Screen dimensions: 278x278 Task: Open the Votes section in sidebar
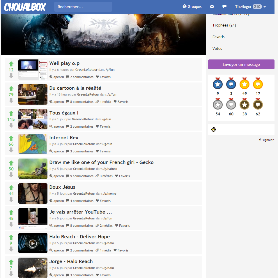click(x=217, y=49)
